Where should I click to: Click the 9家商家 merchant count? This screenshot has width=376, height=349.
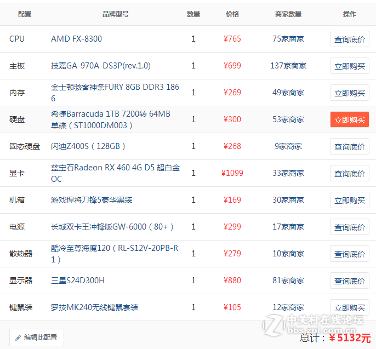click(x=288, y=146)
